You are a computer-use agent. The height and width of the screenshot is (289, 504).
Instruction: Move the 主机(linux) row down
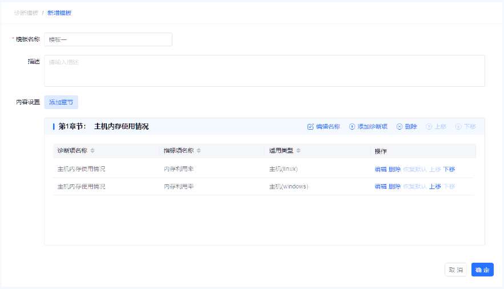pyautogui.click(x=449, y=170)
